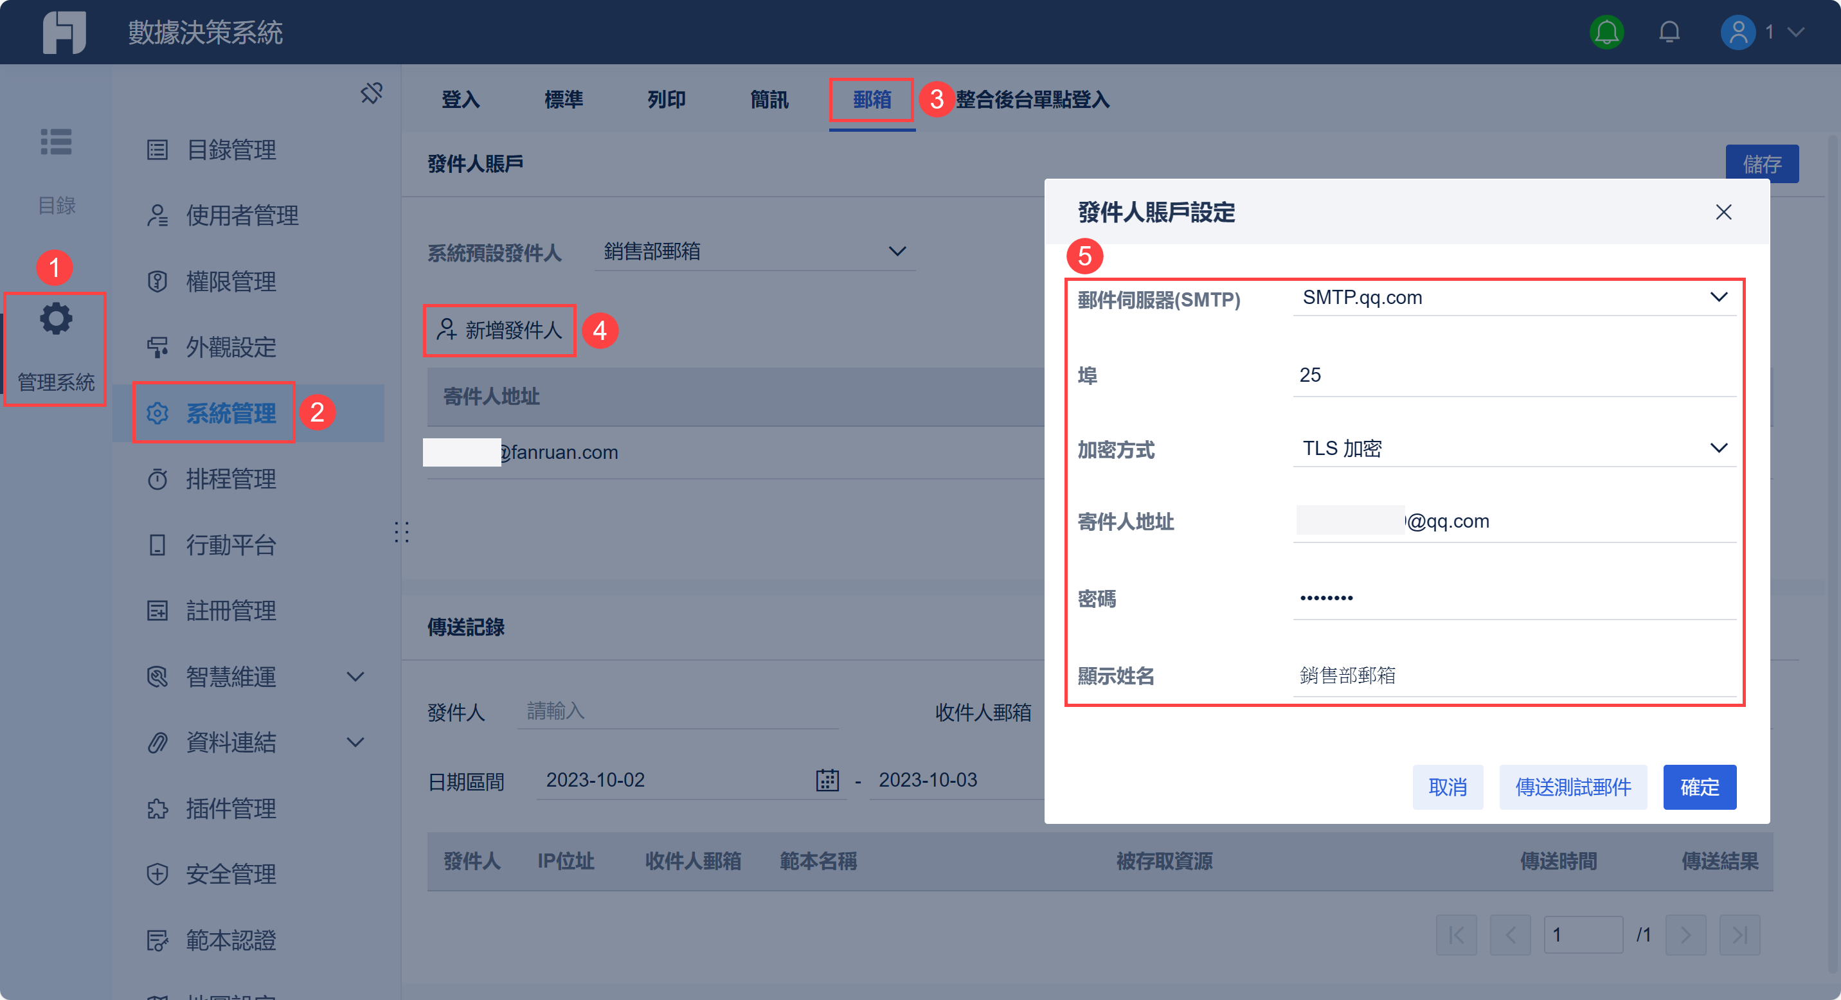Switch to the 簡訊 tab

(x=769, y=99)
